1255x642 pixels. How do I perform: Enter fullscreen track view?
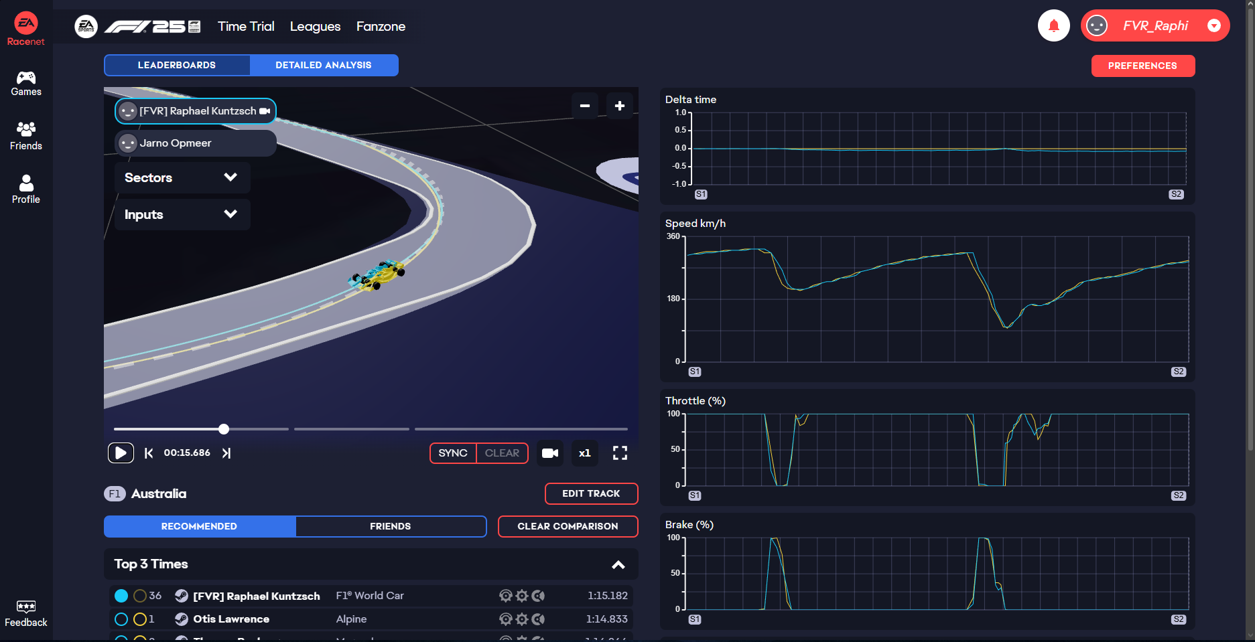click(x=620, y=453)
